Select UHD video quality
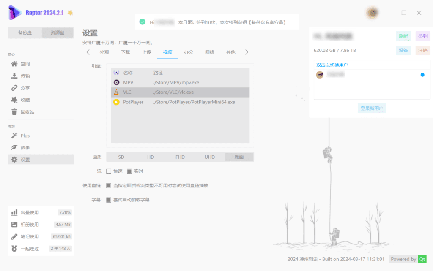Viewport: 433px width, 271px height. click(x=210, y=157)
